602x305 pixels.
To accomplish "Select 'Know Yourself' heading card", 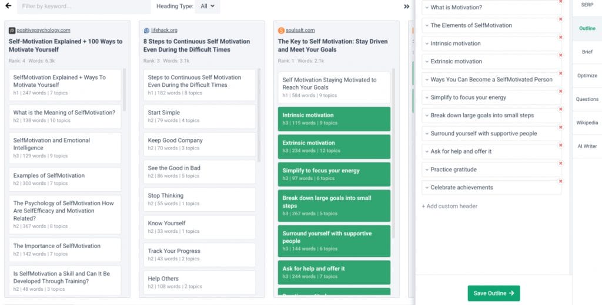I will point(199,227).
